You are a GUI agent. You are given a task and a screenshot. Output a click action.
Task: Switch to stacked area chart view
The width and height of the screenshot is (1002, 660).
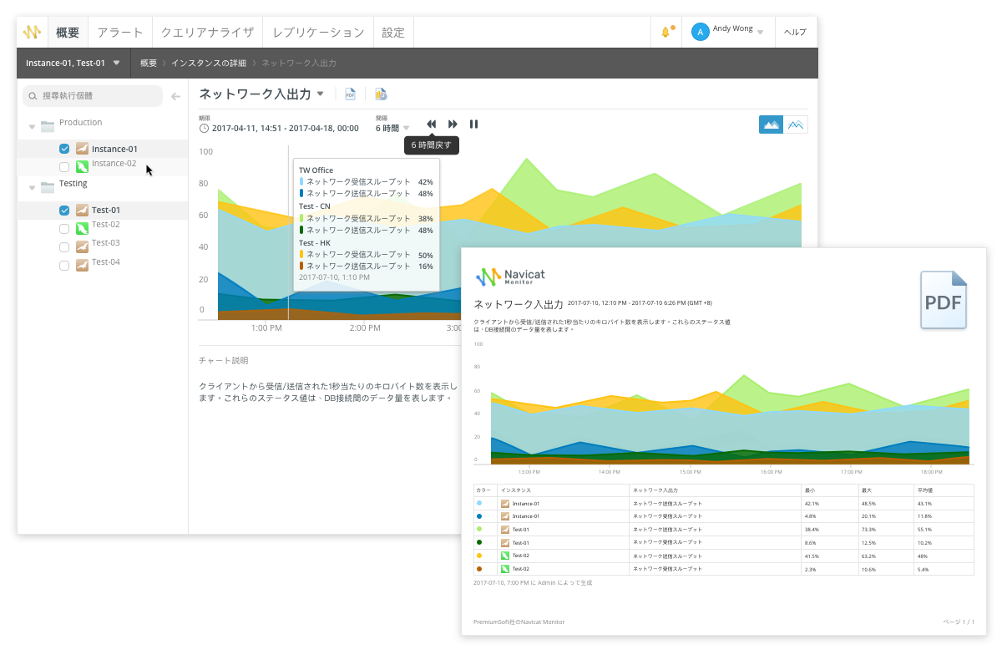pyautogui.click(x=772, y=124)
